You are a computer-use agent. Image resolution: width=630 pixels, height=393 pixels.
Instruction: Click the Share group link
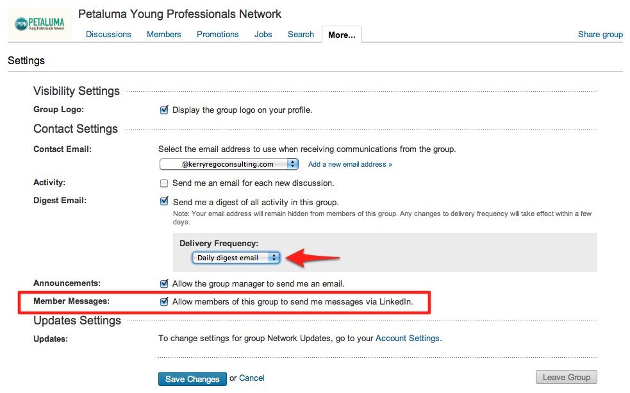600,35
